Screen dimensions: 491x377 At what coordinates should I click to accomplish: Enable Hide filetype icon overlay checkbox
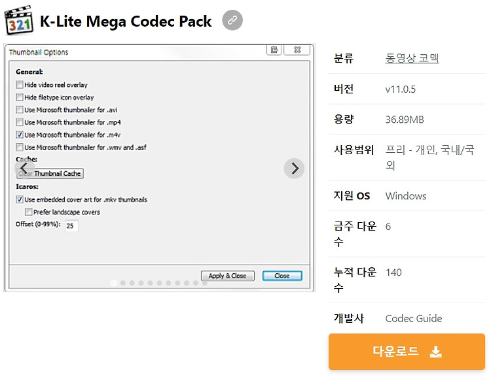[20, 97]
